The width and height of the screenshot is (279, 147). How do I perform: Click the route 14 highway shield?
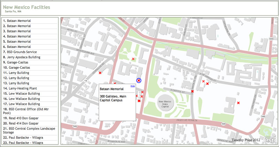[x=85, y=81]
